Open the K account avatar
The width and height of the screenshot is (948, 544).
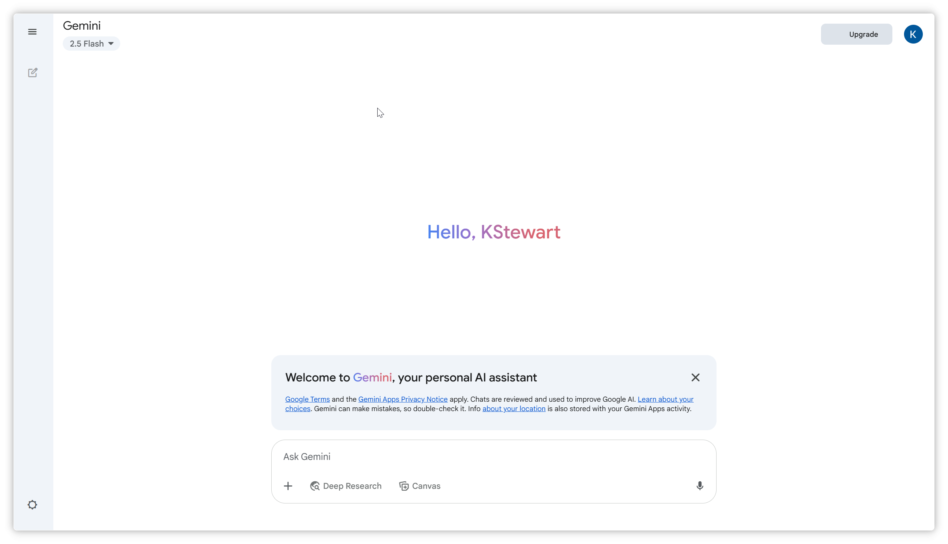(913, 34)
